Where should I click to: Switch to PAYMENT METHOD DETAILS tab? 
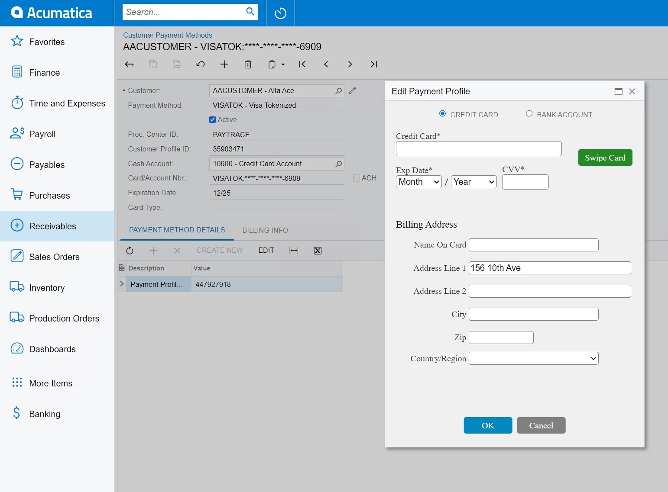point(177,230)
